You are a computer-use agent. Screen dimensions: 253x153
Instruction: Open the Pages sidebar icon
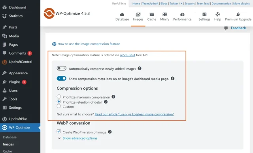pos(4,45)
